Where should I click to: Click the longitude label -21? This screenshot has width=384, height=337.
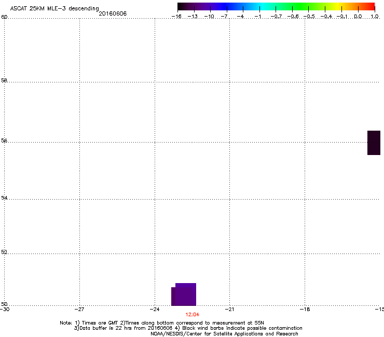pos(229,310)
